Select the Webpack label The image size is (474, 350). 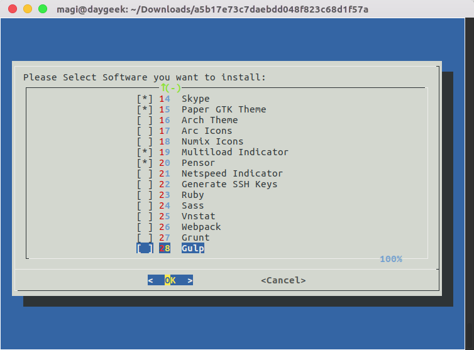click(x=201, y=227)
